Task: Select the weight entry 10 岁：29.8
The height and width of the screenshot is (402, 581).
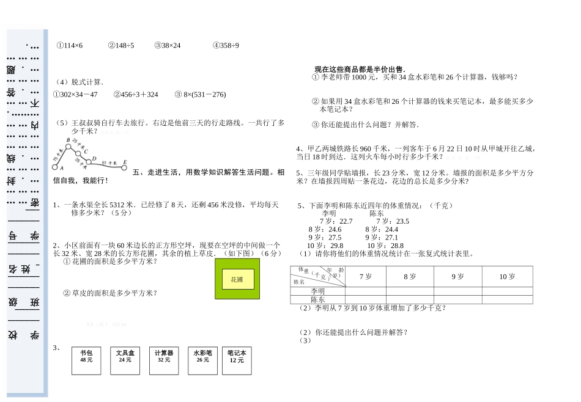Action: click(x=325, y=246)
